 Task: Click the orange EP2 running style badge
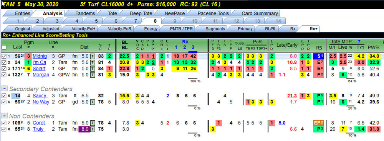point(319,123)
